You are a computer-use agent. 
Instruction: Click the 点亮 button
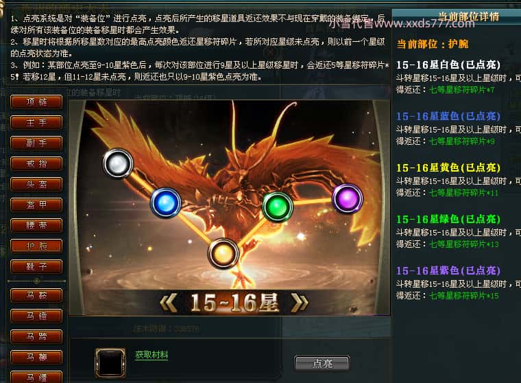[322, 363]
